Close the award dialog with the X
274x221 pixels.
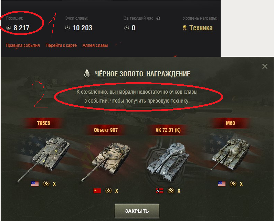click(265, 66)
